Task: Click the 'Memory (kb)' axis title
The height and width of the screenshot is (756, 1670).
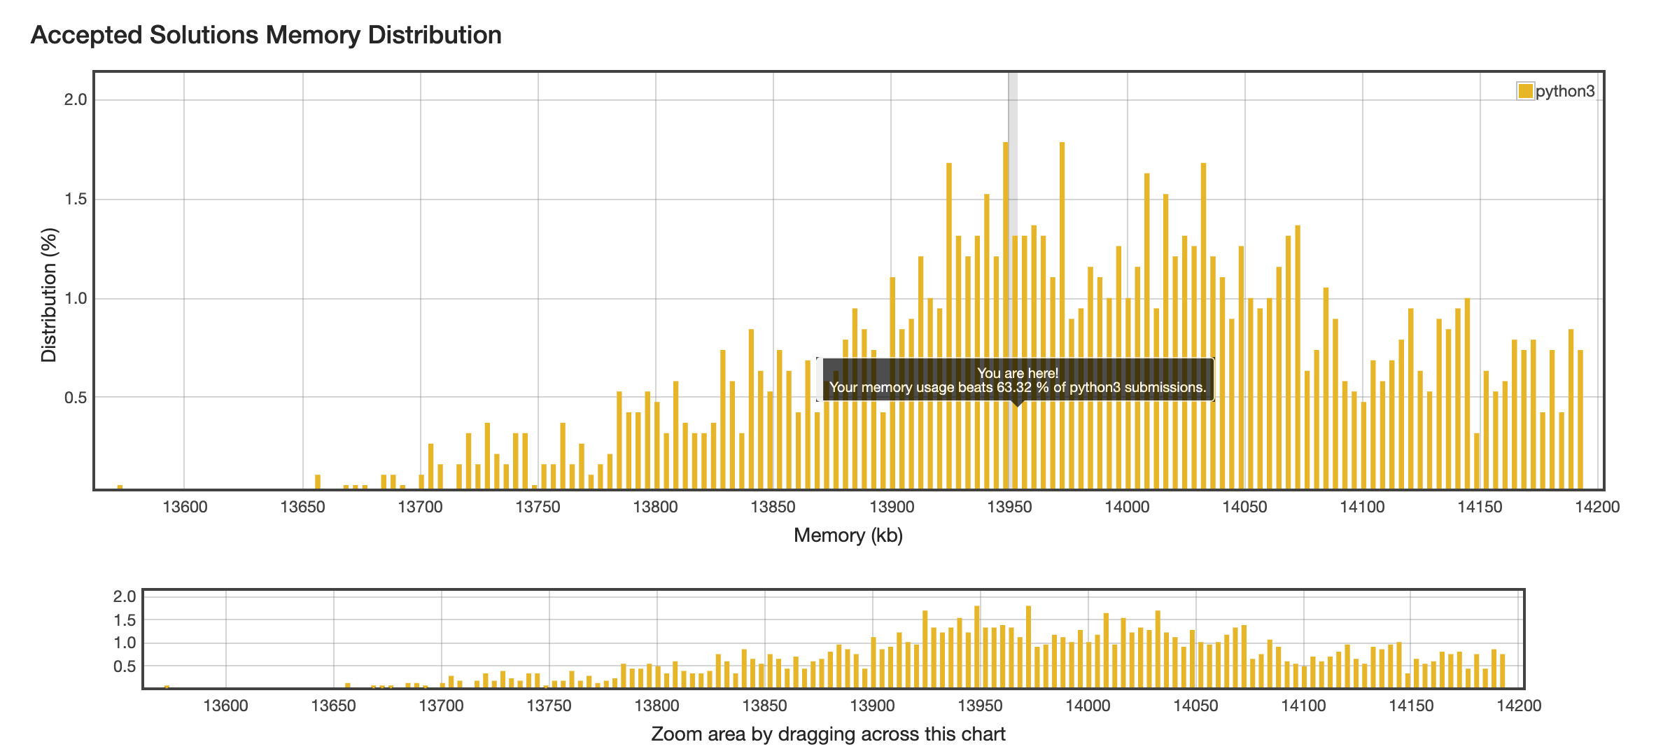Action: [848, 535]
